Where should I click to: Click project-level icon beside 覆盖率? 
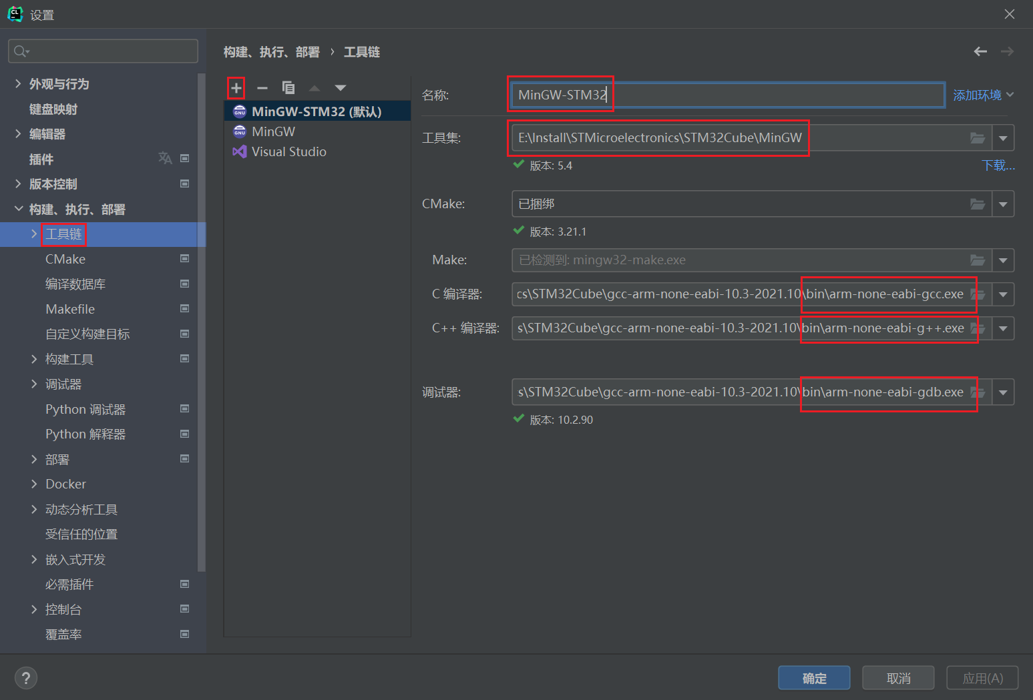[185, 634]
